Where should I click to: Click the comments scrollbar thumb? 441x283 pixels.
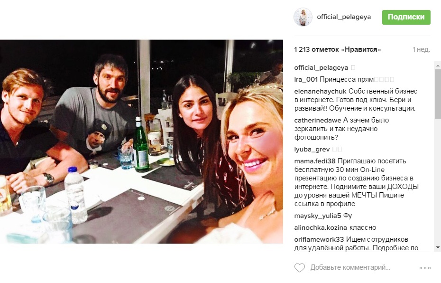[x=438, y=94]
